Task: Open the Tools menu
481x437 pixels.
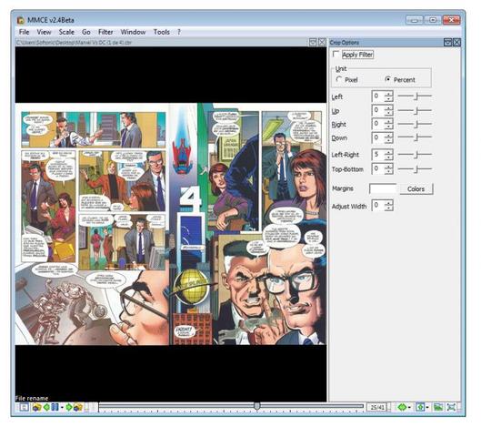Action: [162, 32]
